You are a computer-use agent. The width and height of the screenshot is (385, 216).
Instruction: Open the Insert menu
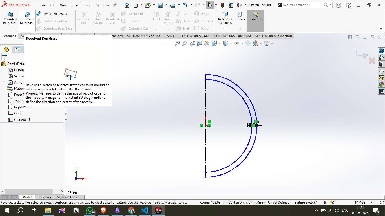coord(76,5)
